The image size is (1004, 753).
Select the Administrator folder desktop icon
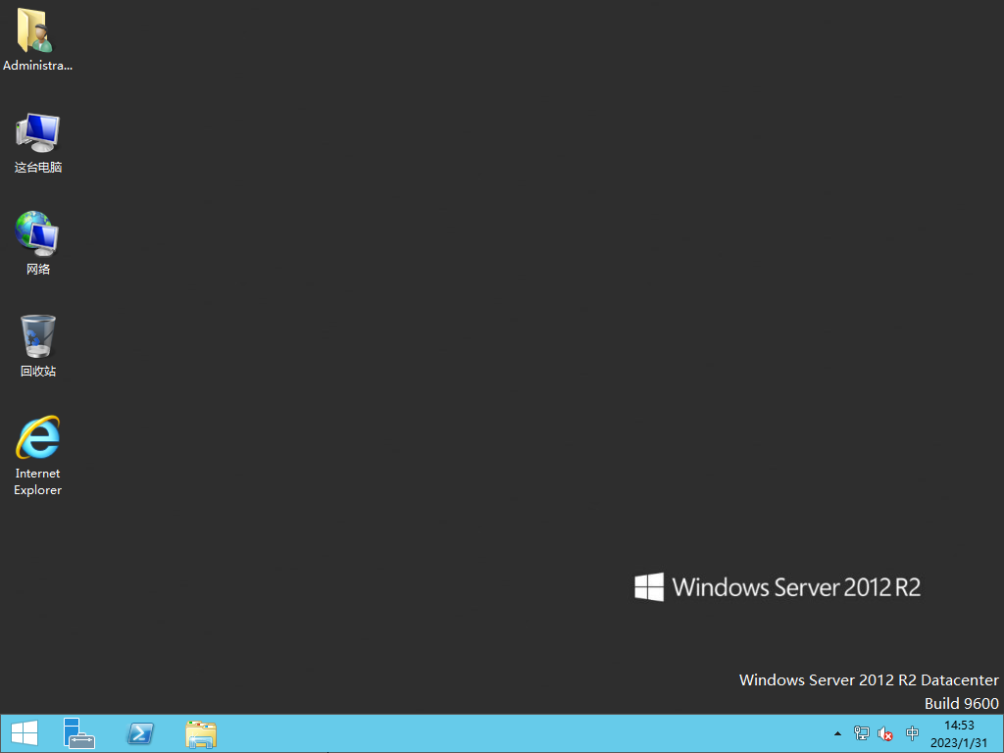point(37,31)
